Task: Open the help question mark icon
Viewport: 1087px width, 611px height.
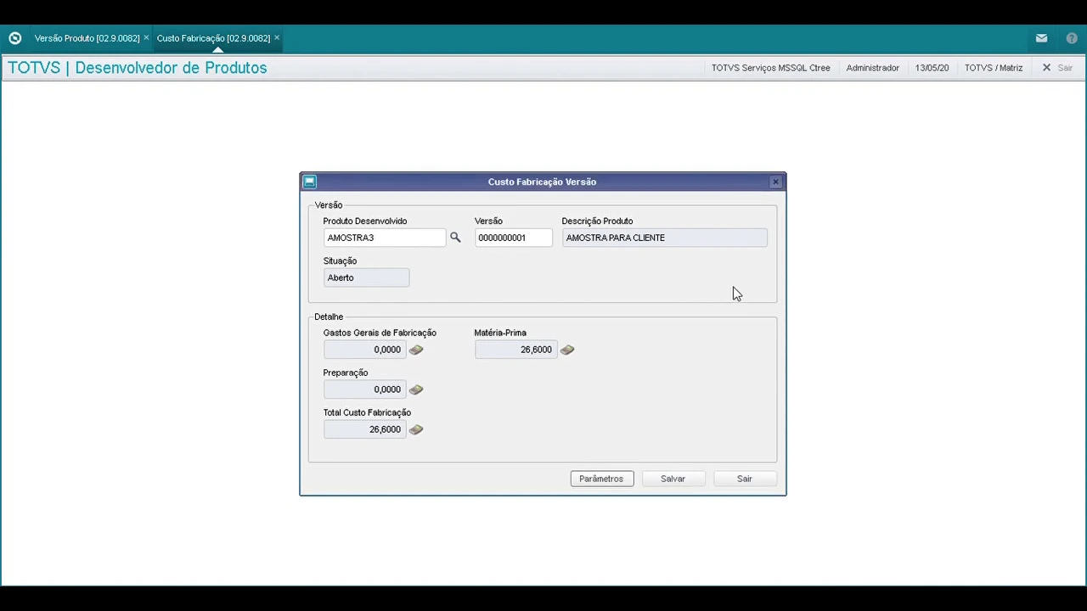Action: (1072, 38)
